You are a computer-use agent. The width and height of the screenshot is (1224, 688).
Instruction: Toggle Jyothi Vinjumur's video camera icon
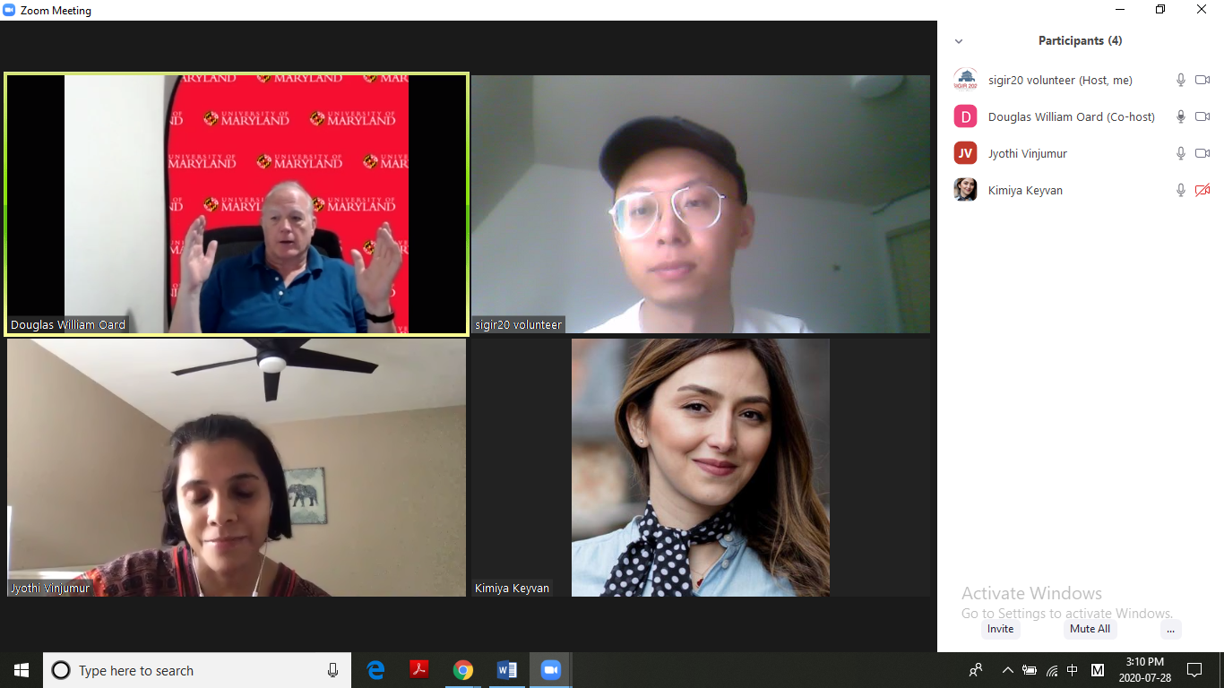coord(1202,154)
